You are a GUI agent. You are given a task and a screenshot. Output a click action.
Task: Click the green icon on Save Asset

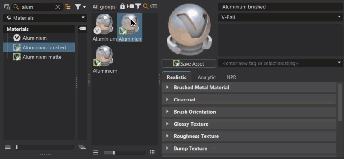(176, 63)
